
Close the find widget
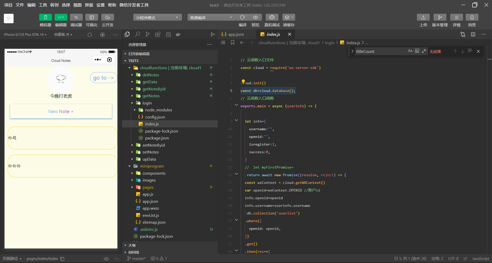478,51
